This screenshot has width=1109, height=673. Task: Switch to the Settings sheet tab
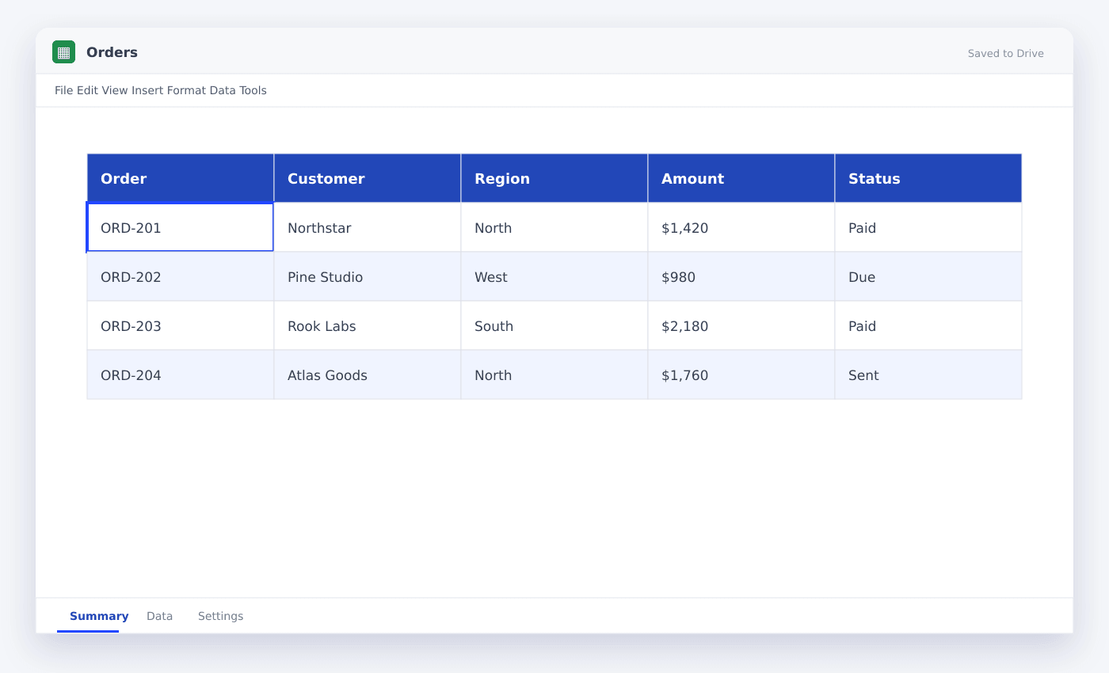coord(220,616)
